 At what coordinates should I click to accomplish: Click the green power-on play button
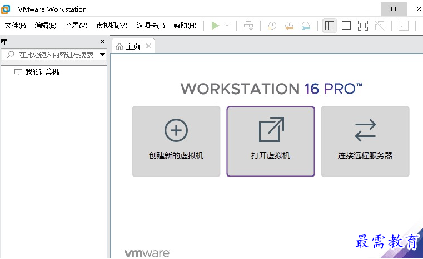(x=215, y=26)
